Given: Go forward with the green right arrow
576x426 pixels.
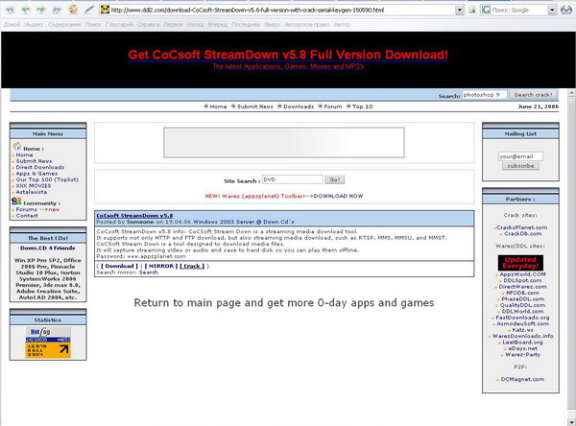Looking at the screenshot, I should click(40, 10).
